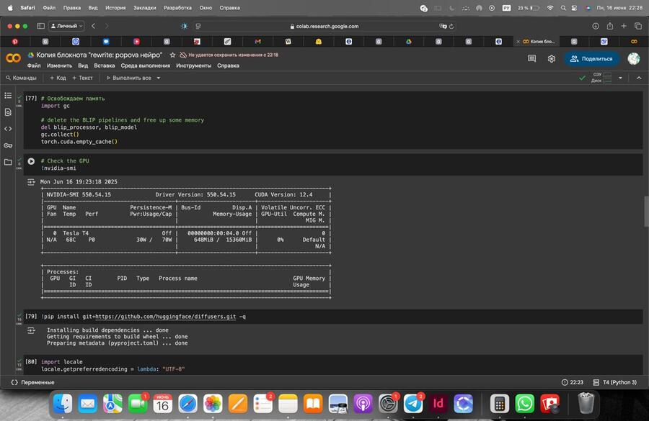Viewport: 649px width, 421px height.
Task: Click the Поделиться share button
Action: [591, 59]
